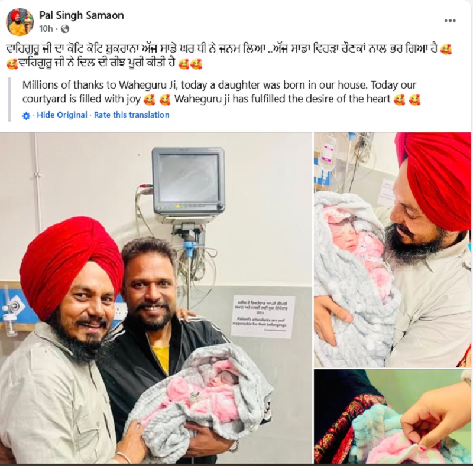Open Pal Singh Samaon's profile picture avatar
The height and width of the screenshot is (466, 473).
tap(20, 22)
